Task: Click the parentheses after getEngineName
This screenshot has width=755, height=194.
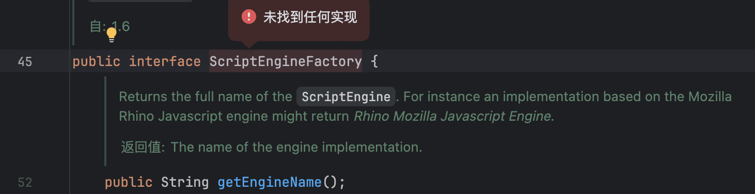Action: [x=329, y=182]
